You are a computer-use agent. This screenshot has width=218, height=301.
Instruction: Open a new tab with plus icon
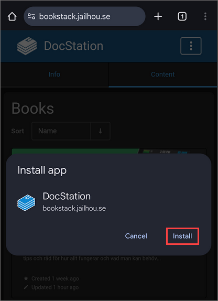(158, 16)
